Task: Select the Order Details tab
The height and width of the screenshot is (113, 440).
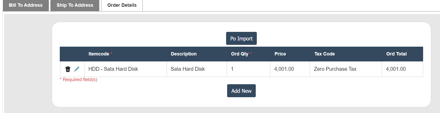Action: click(122, 5)
